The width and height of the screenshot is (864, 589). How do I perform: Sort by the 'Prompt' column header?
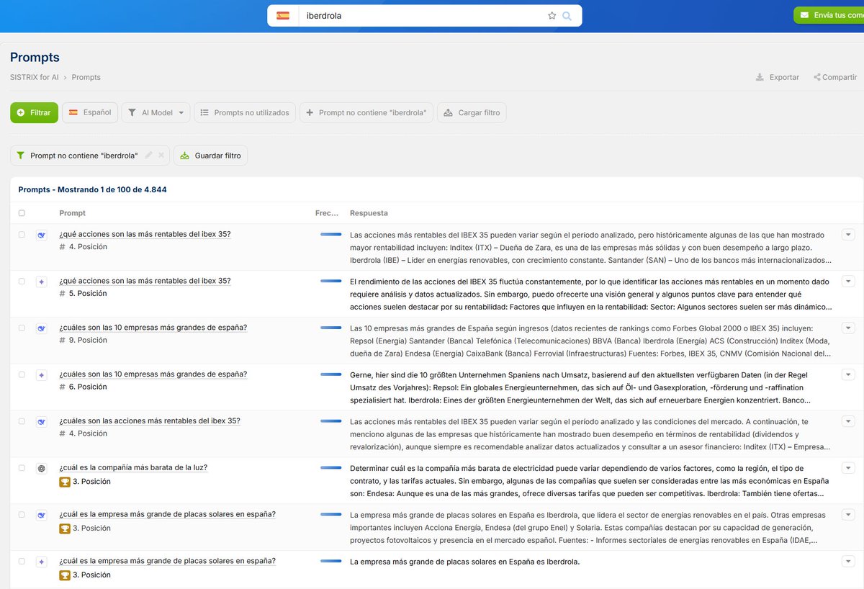coord(72,213)
